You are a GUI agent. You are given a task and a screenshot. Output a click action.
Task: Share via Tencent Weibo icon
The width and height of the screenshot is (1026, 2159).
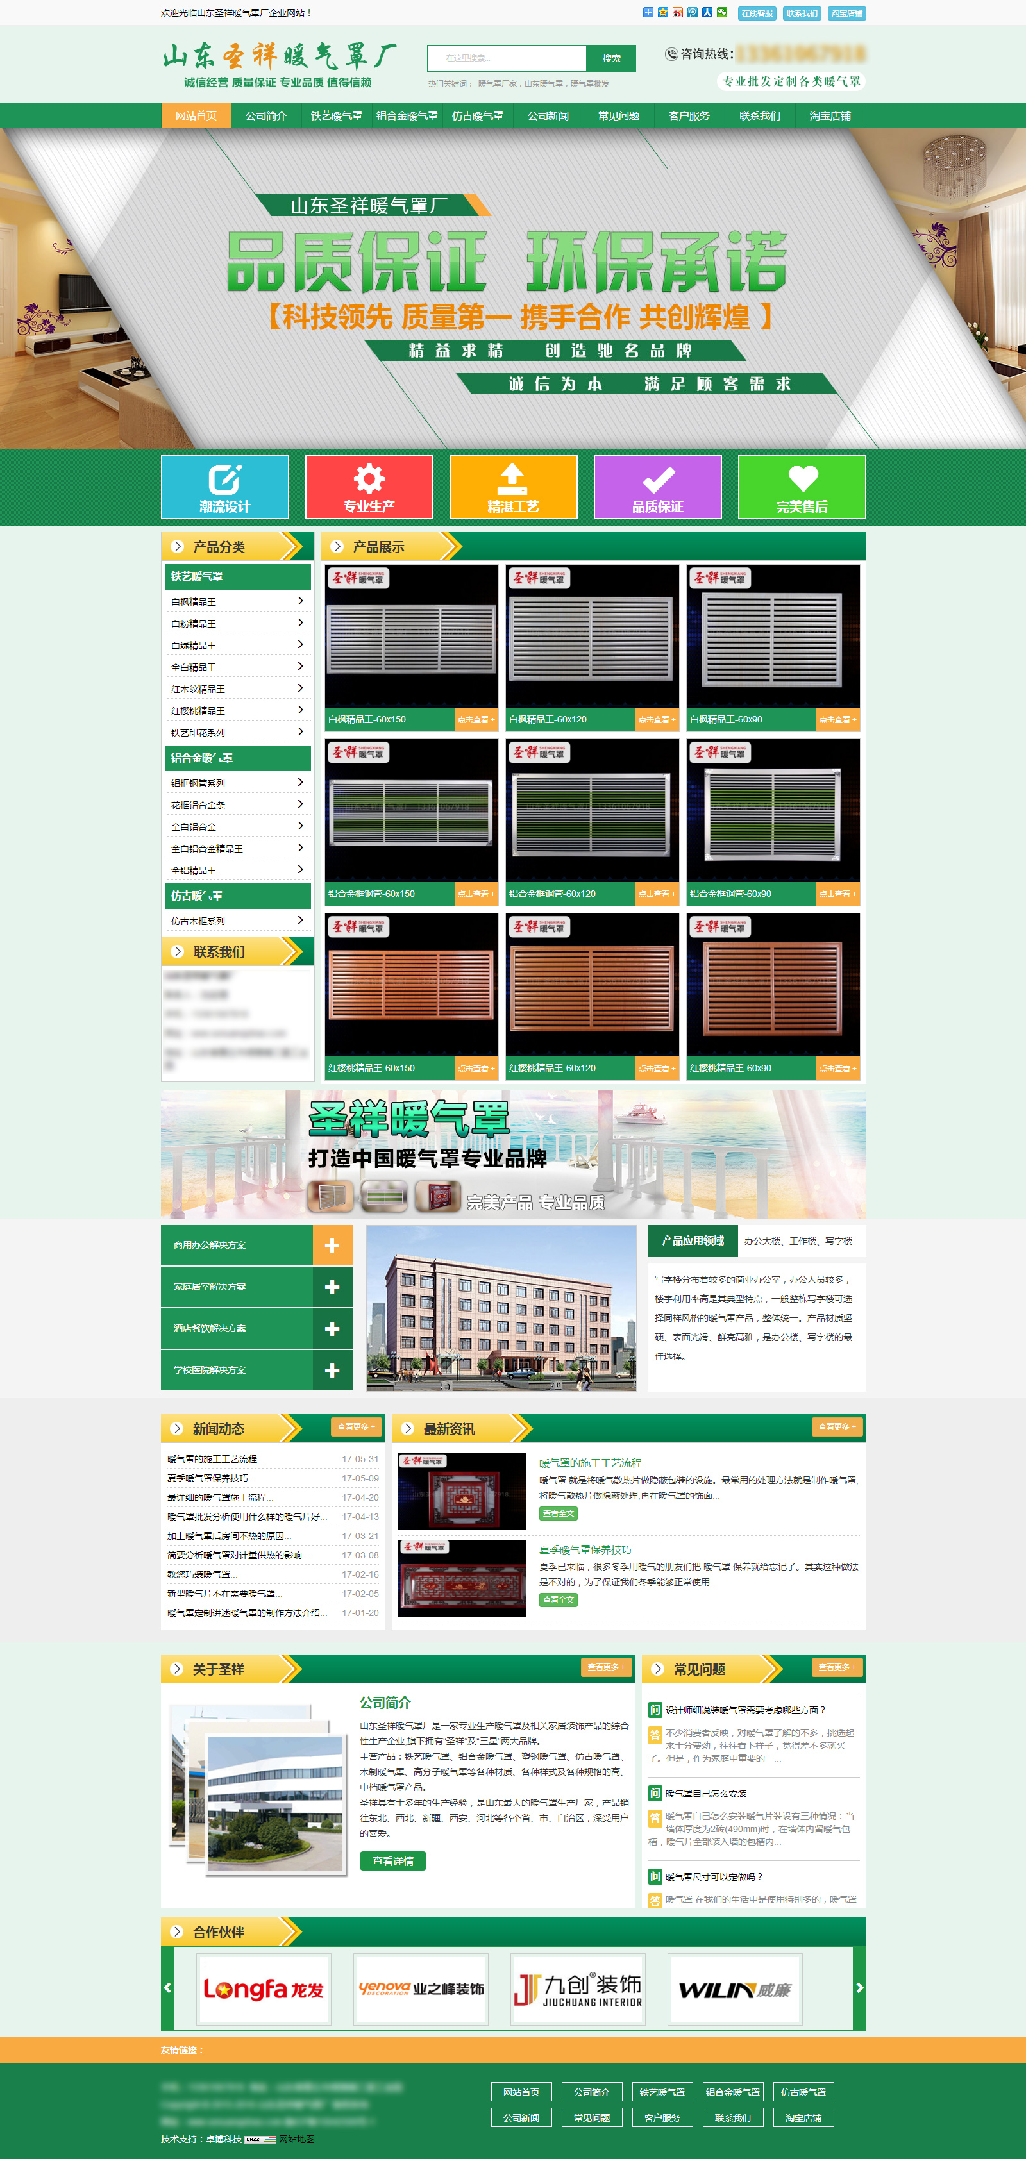[691, 13]
